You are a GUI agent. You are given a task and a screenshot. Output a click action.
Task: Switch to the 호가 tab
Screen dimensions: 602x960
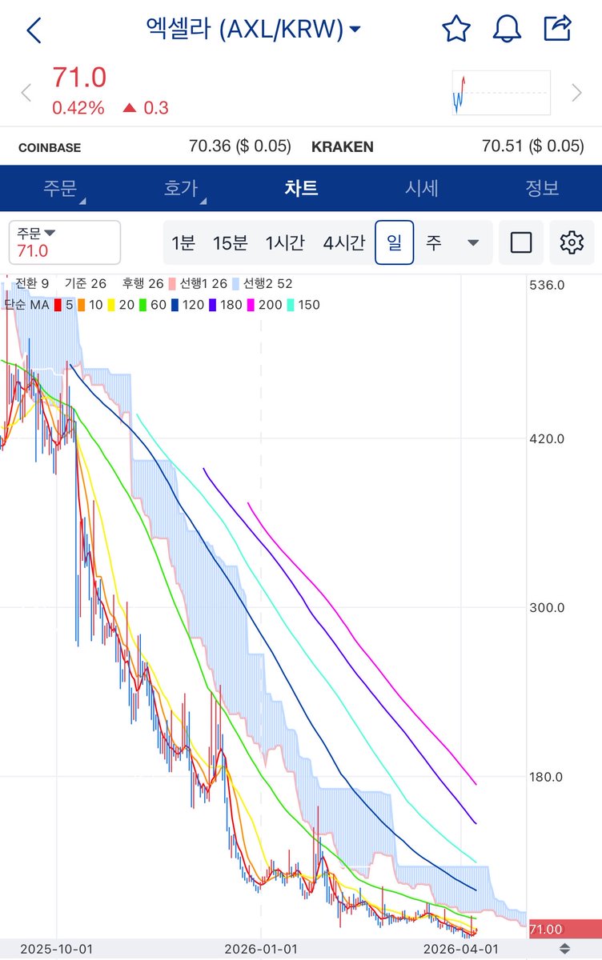(x=180, y=189)
